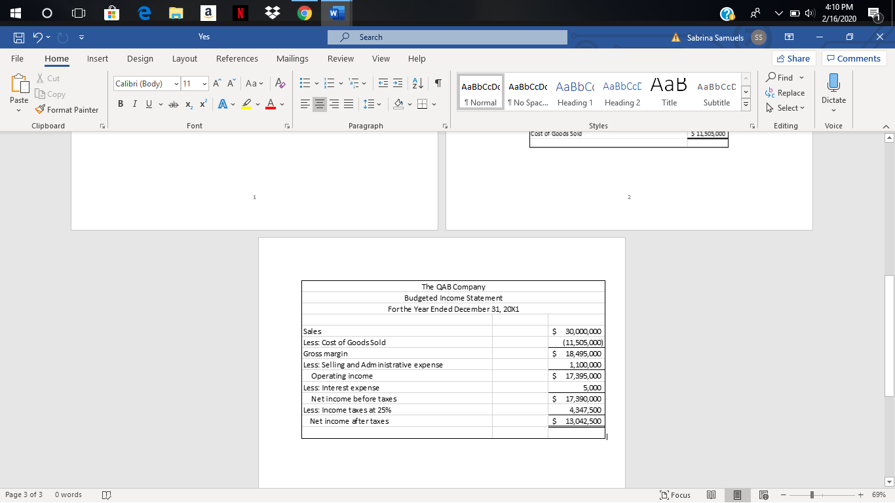Screen dimensions: 895x503
Task: Justify the paragraph text
Action: [x=348, y=105]
